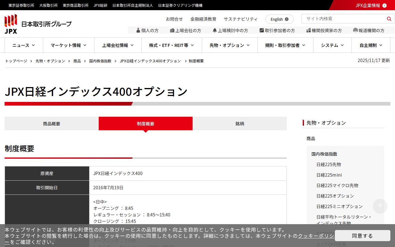Open 東京証券取引所 in top bar
Image resolution: width=395 pixels, height=247 pixels.
[x=21, y=5]
